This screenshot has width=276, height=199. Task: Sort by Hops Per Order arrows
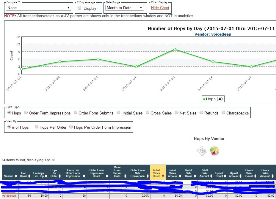point(59,176)
